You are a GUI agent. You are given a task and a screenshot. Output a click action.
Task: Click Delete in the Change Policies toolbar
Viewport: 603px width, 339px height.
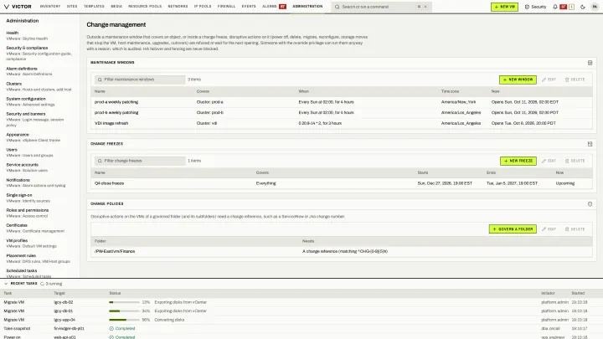(575, 229)
